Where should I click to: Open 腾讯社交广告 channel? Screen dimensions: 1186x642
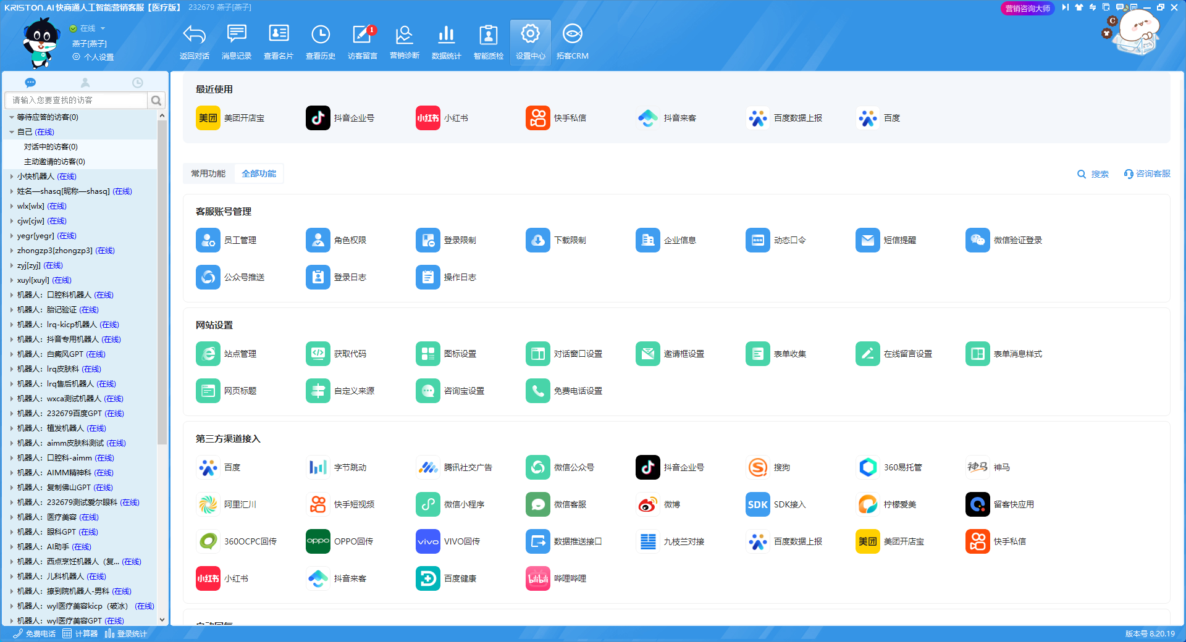coord(454,467)
